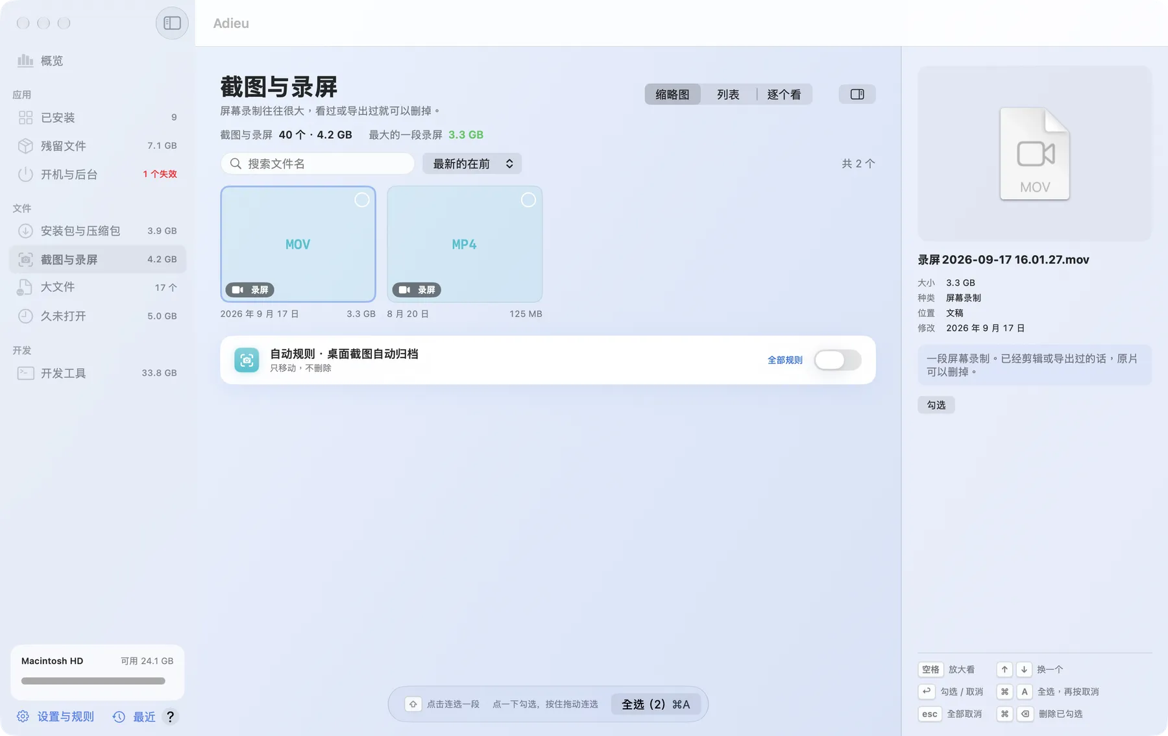Image resolution: width=1168 pixels, height=736 pixels.
Task: Click the '最大的一段录屏 3.3 GB' stat
Action: coord(426,135)
